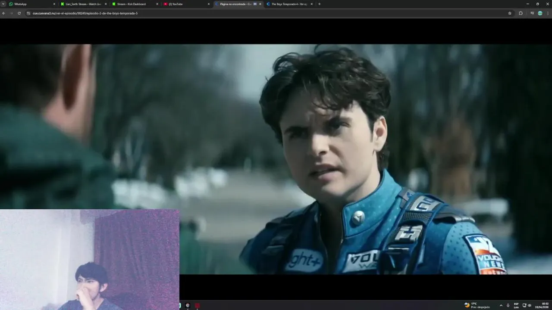
Task: Open the browser profile avatar
Action: 540,13
